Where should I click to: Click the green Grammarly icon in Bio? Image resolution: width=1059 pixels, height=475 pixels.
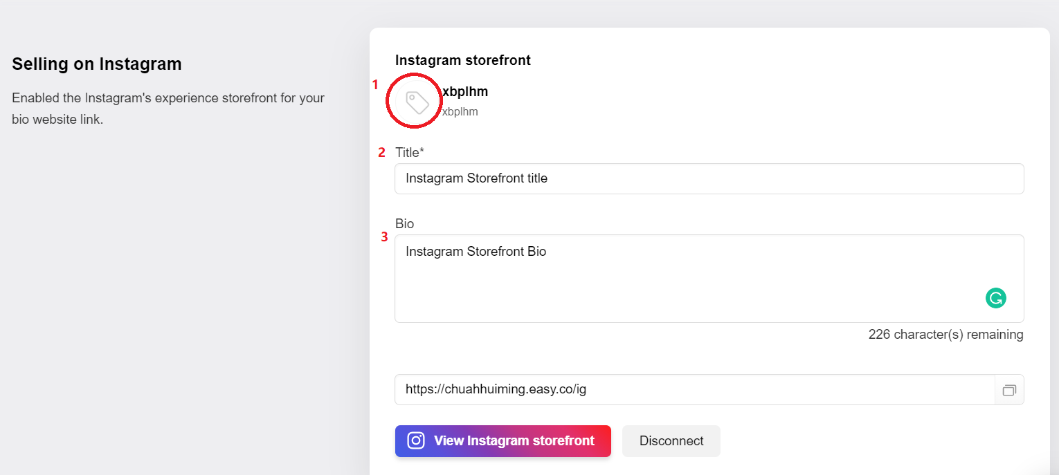point(995,298)
